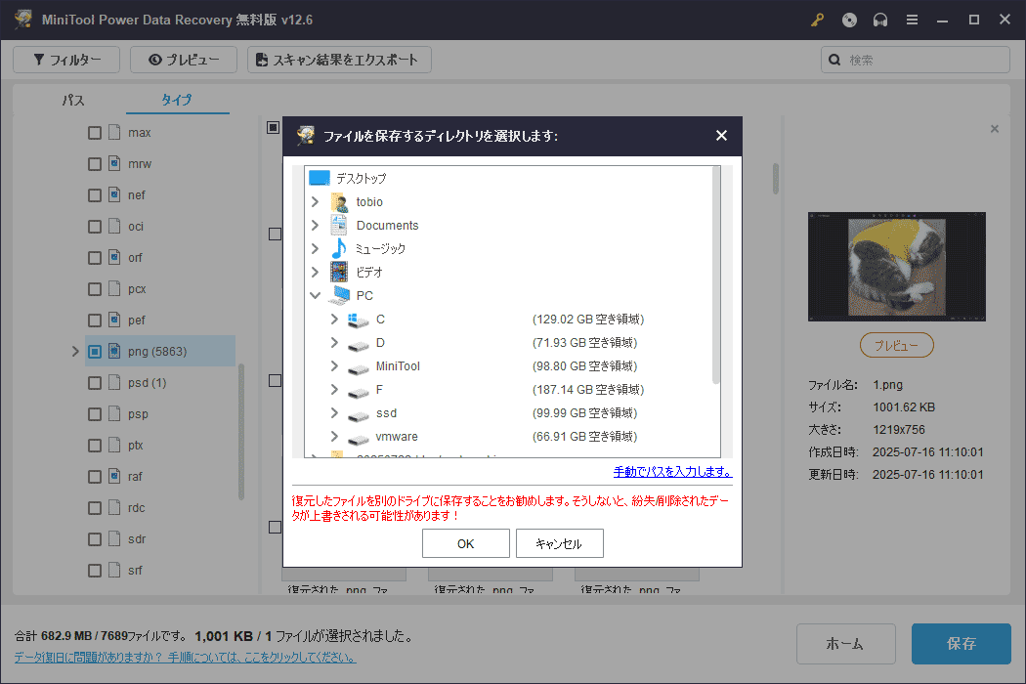The width and height of the screenshot is (1026, 684).
Task: Check the orf file type checkbox
Action: tap(95, 258)
